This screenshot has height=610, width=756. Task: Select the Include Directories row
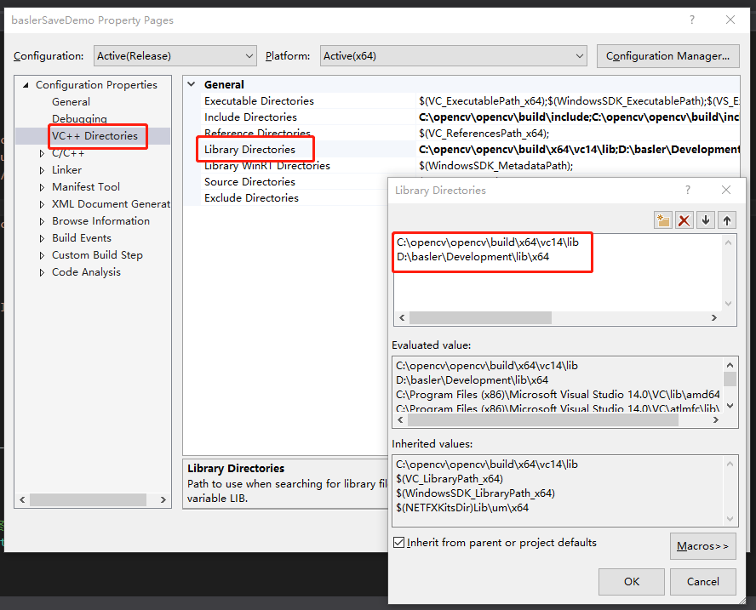(x=253, y=117)
